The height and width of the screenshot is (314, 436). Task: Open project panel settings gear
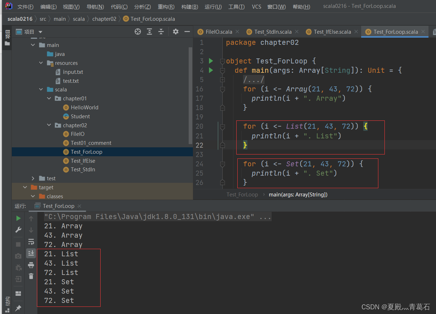(x=175, y=32)
